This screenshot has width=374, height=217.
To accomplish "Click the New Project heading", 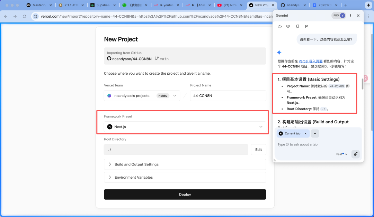I will click(x=121, y=39).
